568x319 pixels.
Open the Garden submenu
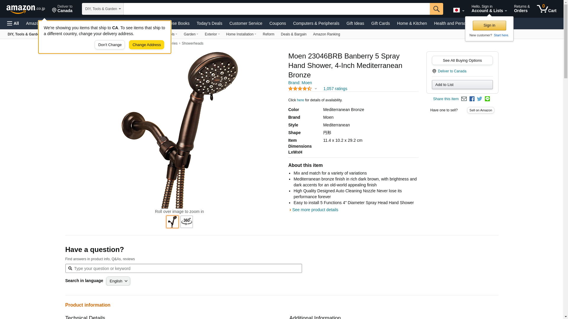point(191,34)
